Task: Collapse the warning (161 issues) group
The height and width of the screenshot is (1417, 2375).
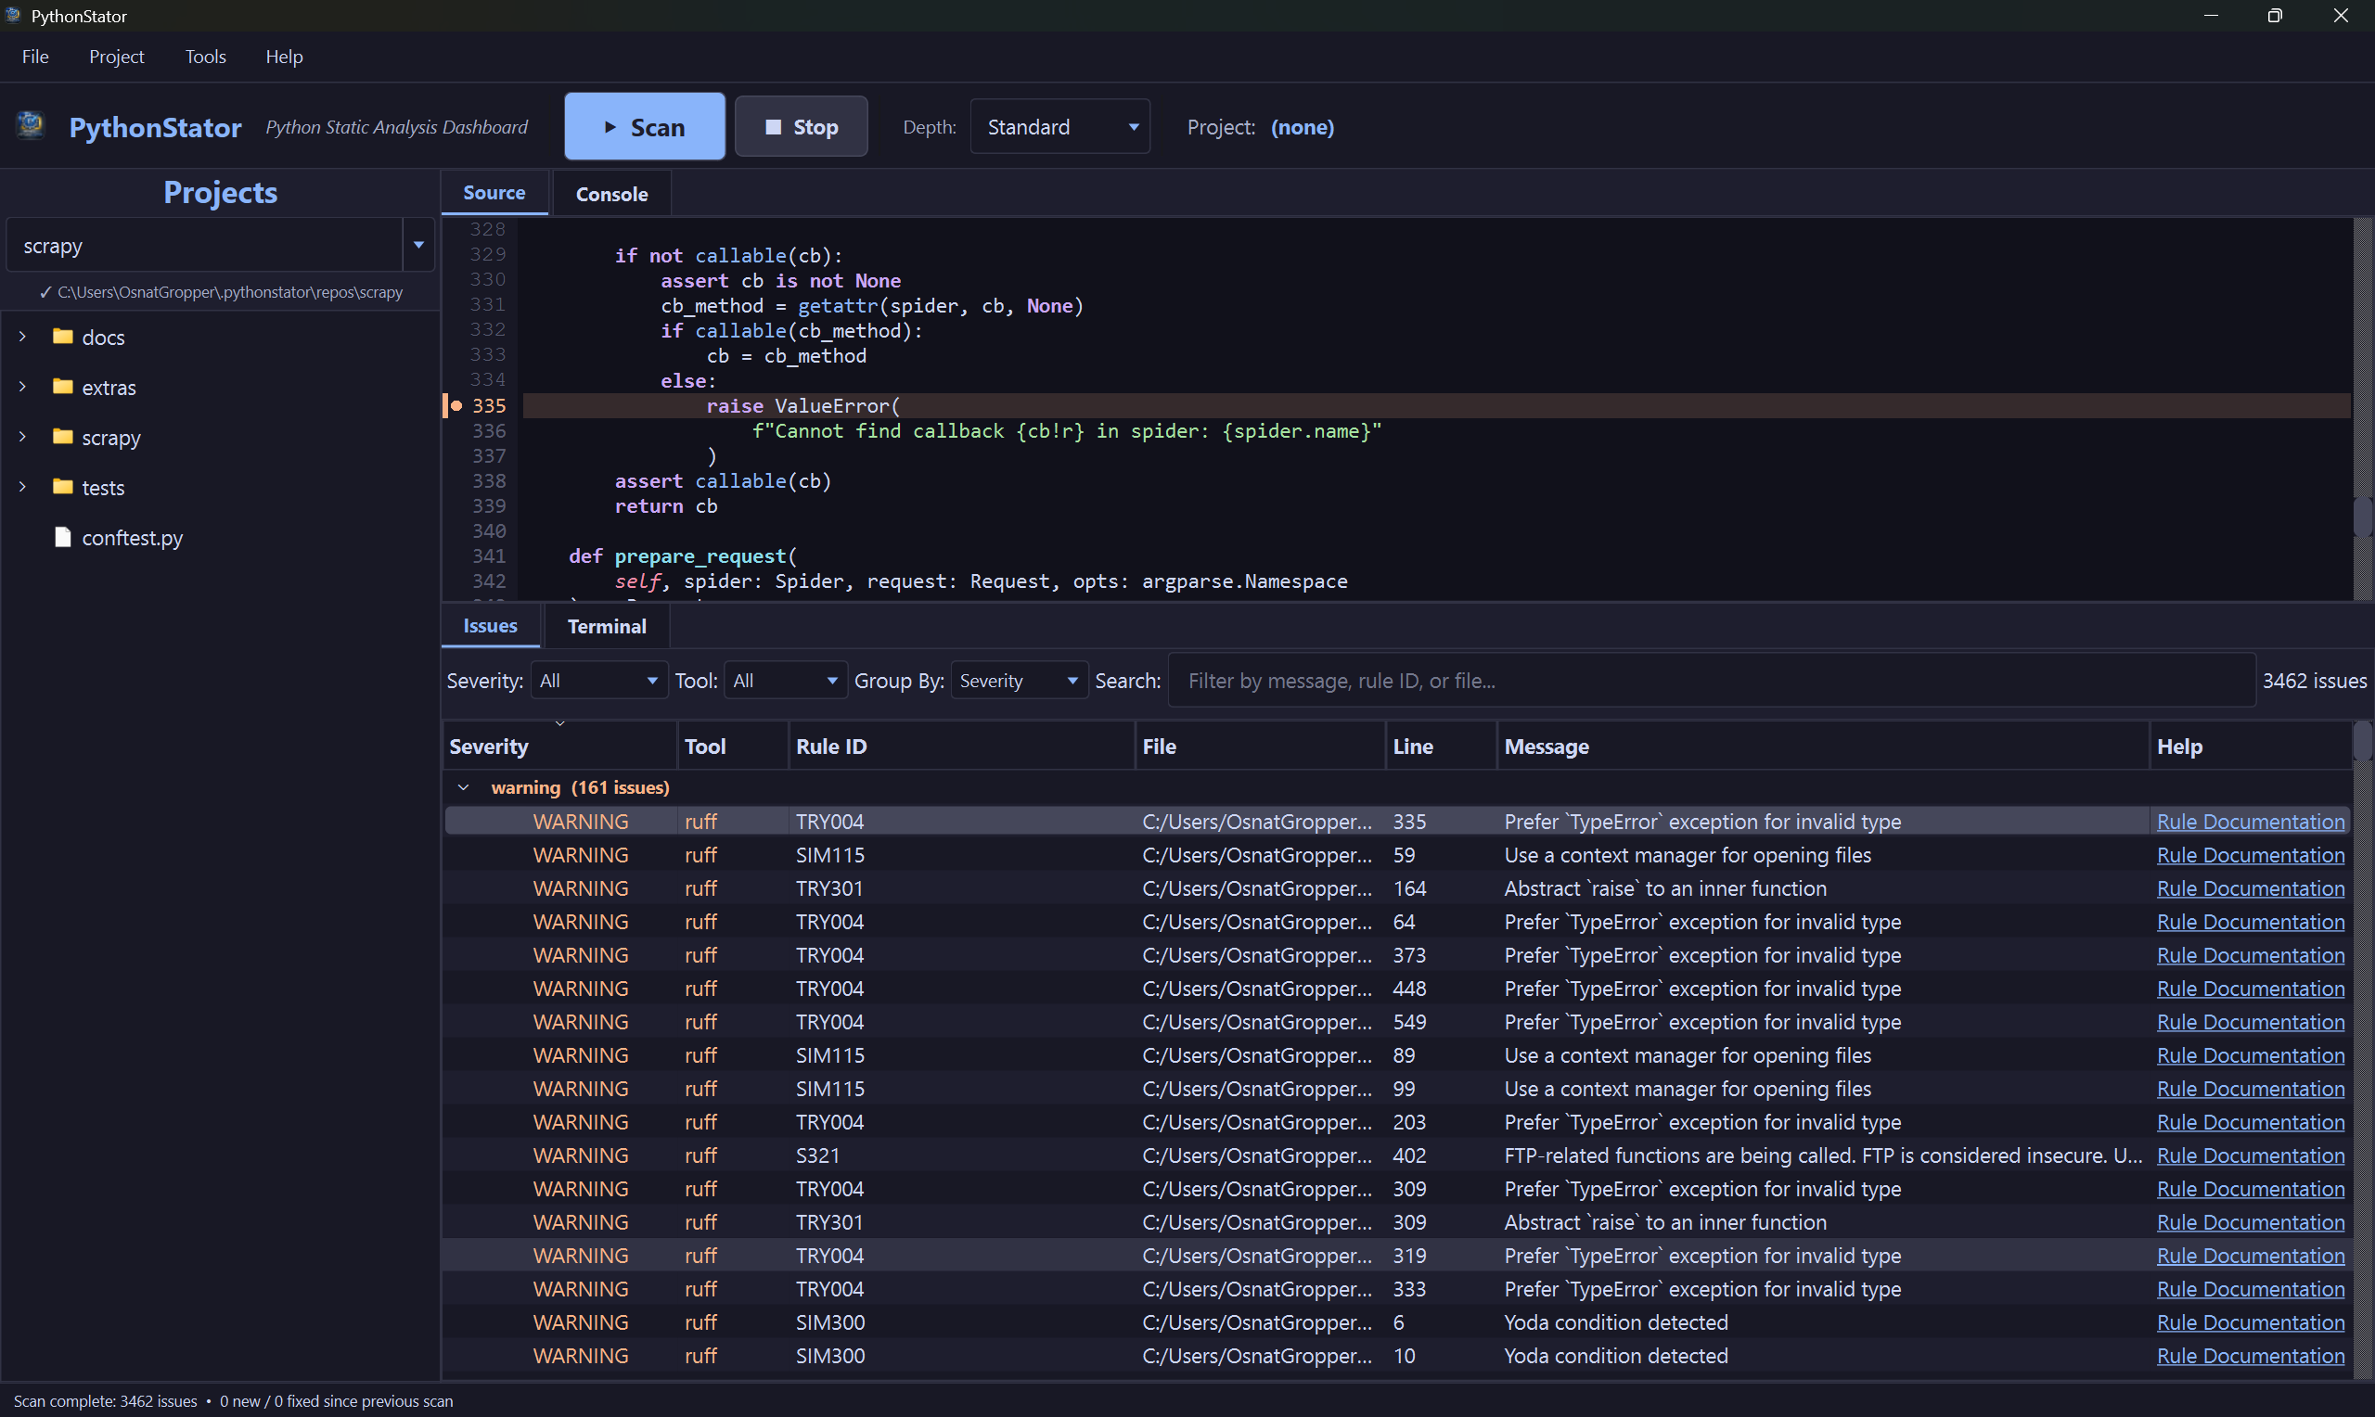Action: coord(463,786)
